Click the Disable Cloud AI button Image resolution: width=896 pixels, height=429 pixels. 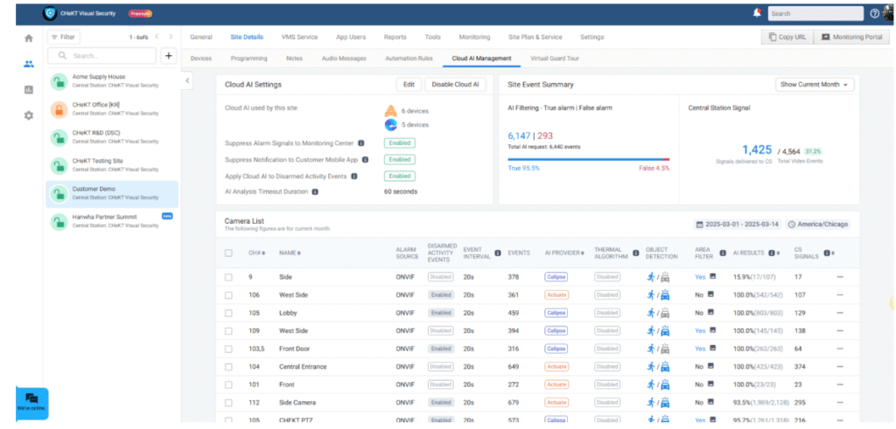pyautogui.click(x=455, y=85)
